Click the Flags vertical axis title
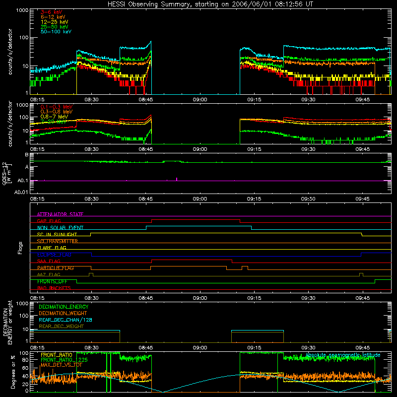 (20, 248)
